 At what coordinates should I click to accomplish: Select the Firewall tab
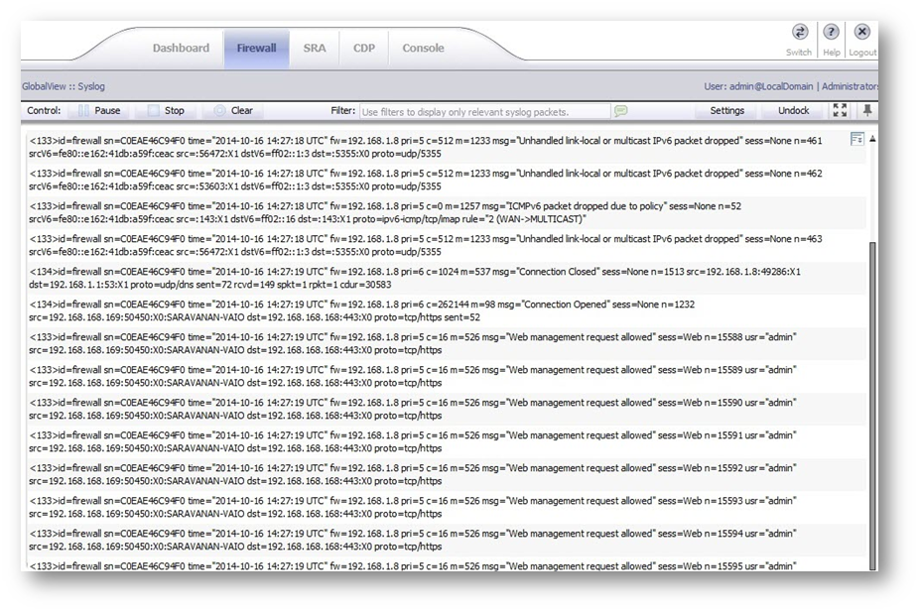coord(256,49)
